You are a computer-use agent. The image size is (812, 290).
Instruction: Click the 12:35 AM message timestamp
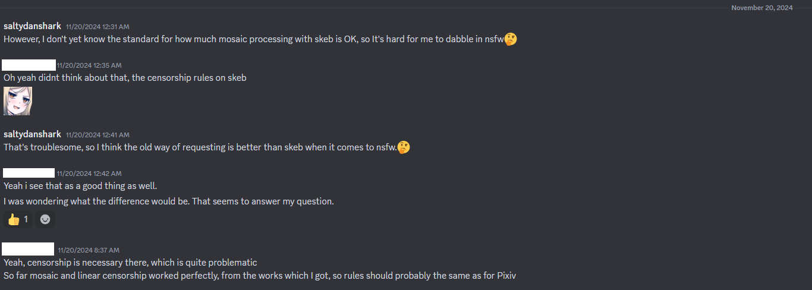89,65
